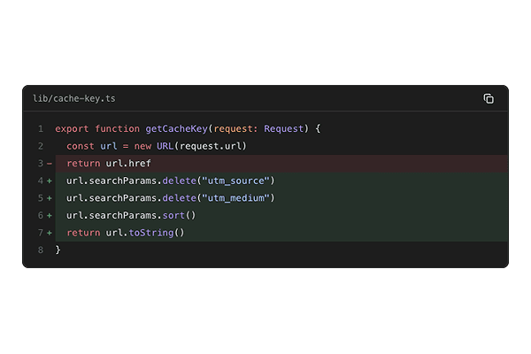Click the plus marker on added line 5
This screenshot has width=531, height=354.
[x=50, y=198]
